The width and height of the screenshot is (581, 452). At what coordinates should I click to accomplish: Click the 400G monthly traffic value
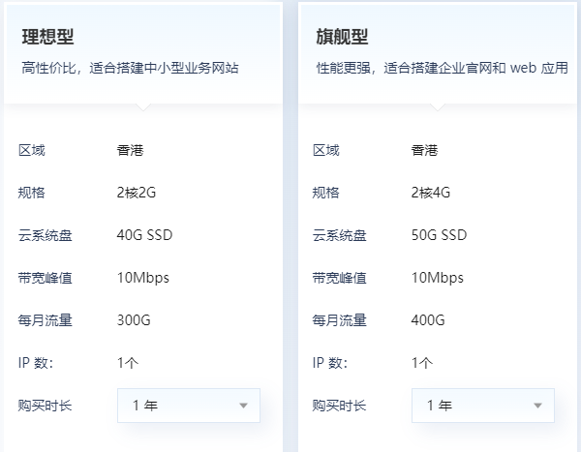tap(428, 320)
